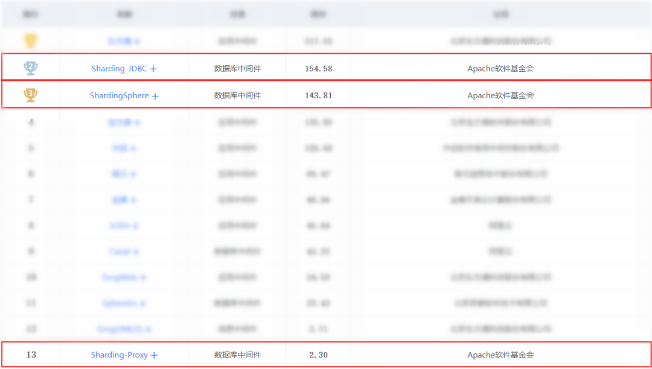The width and height of the screenshot is (652, 369).
Task: Click 数据库中间件 in the Sharding-Proxy row
Action: click(x=237, y=355)
